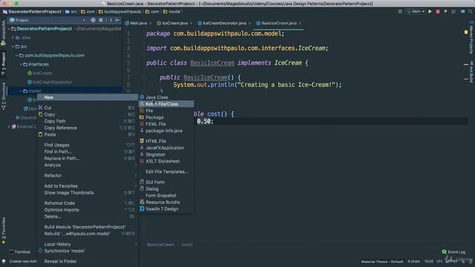Viewport: 475px width, 267px height.
Task: Choose Form Snapshot from New submenu
Action: [x=166, y=195]
